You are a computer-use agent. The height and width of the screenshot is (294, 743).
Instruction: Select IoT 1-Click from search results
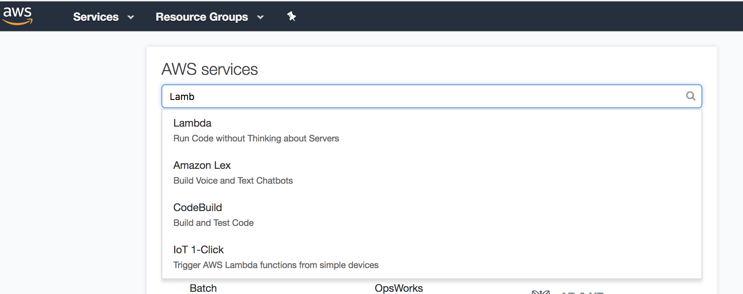[198, 250]
